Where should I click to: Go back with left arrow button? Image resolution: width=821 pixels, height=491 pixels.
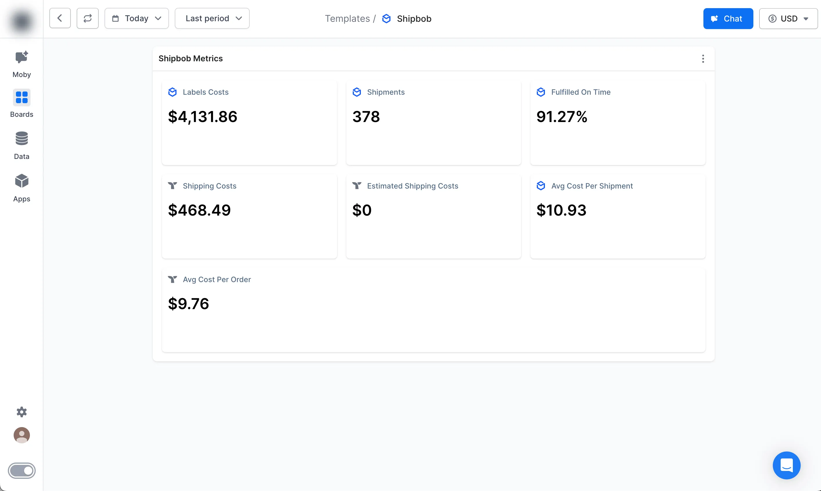click(60, 18)
